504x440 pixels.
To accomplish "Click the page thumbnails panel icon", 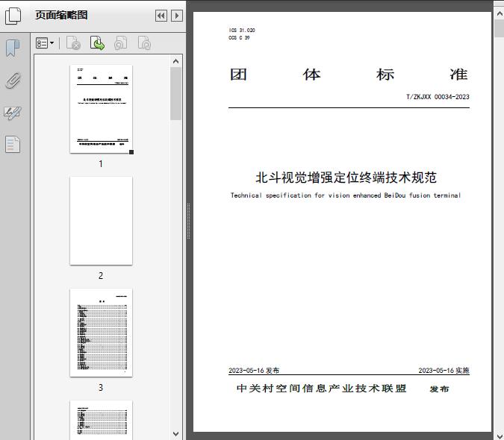I will click(x=13, y=16).
